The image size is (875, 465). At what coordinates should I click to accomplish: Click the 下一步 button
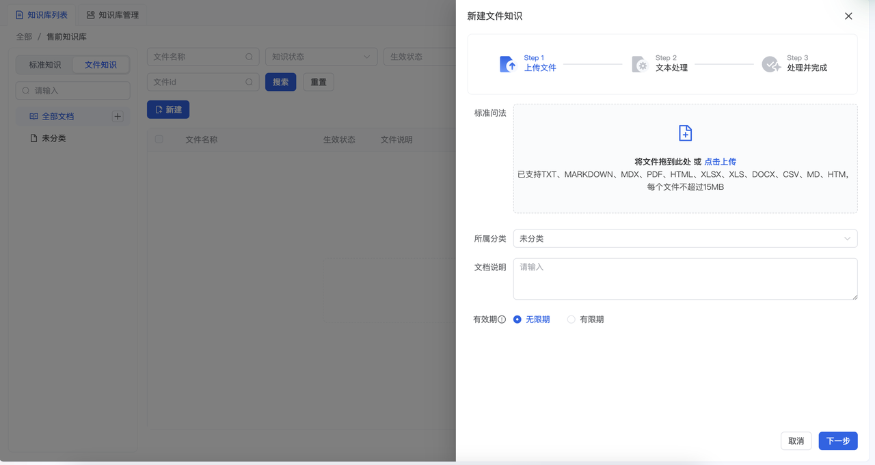tap(837, 441)
